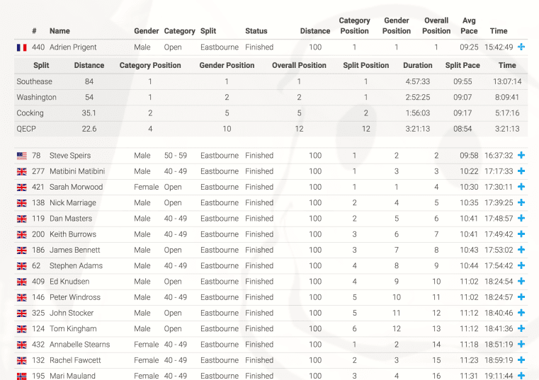The height and width of the screenshot is (380, 539).
Task: Select the Southease split row
Action: [x=271, y=81]
